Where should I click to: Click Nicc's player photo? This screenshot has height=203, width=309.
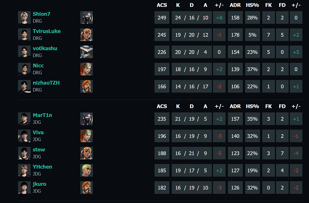(x=24, y=69)
